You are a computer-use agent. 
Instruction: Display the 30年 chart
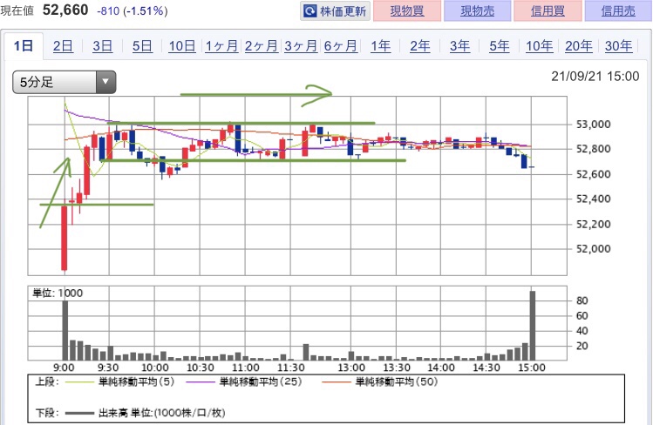coord(618,46)
